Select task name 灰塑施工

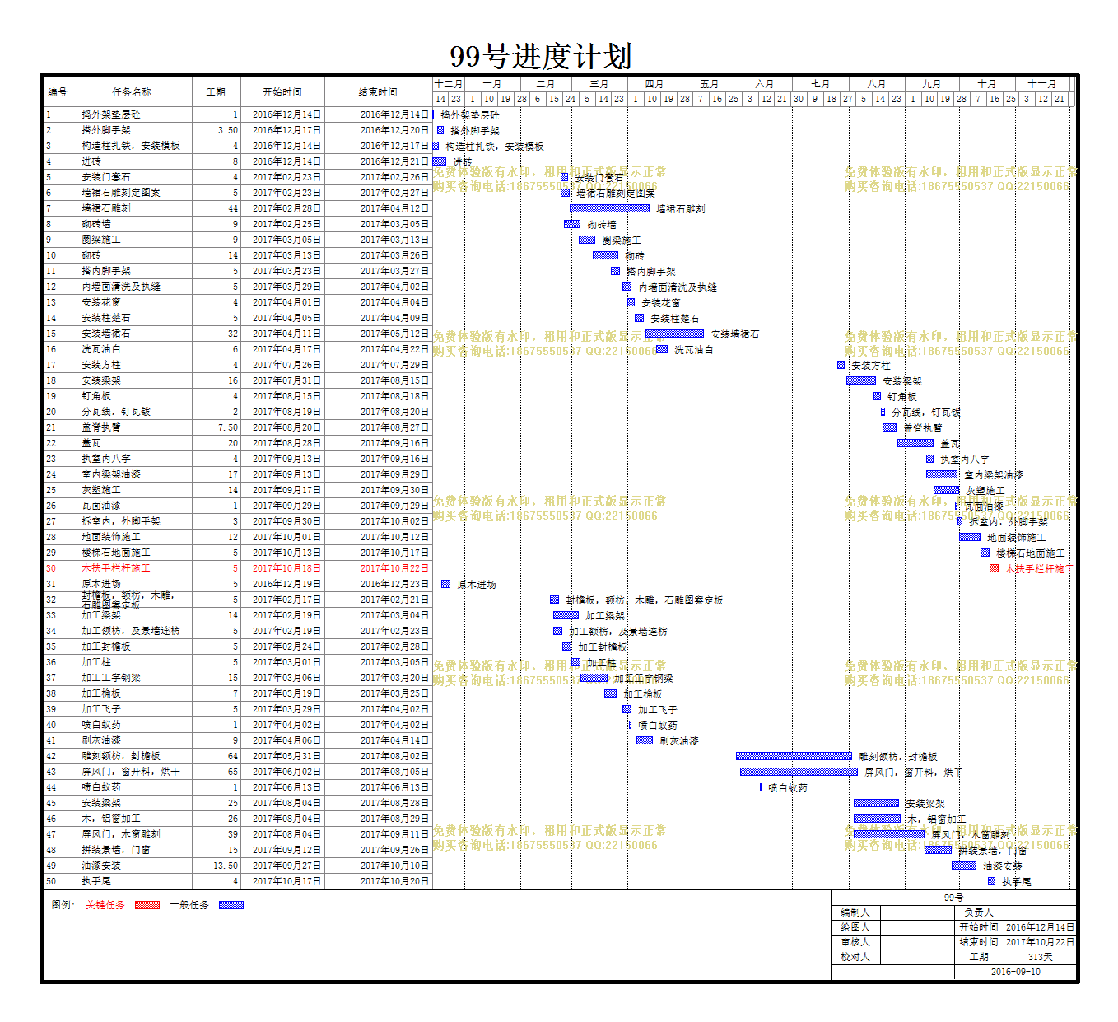pos(101,490)
